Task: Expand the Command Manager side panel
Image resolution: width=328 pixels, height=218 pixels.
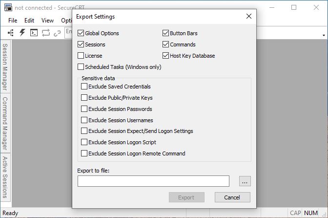Action: tap(5, 124)
